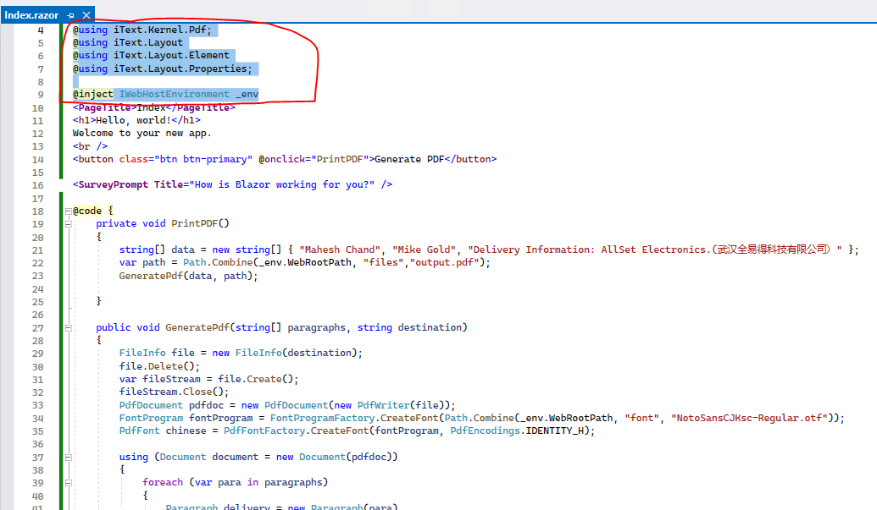The image size is (877, 510).
Task: Click the 'Hello, world!' heading text
Action: 133,121
